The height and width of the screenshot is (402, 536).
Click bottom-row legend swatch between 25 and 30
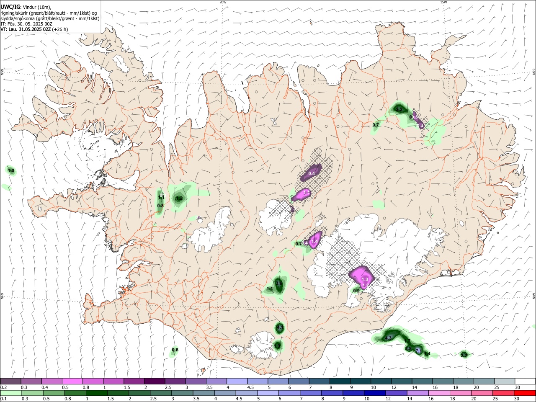[503, 393]
